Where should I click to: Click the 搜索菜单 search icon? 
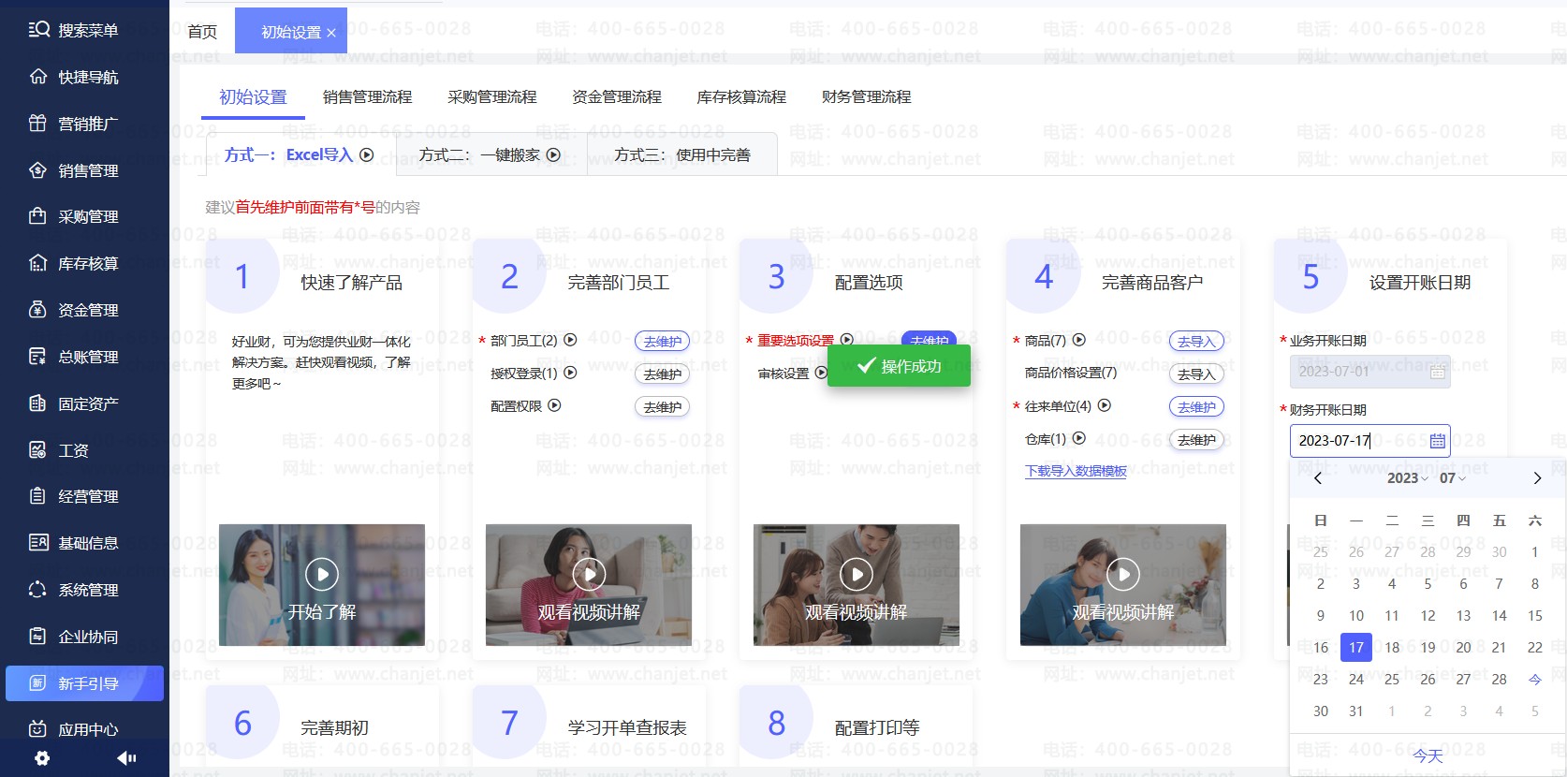tap(38, 30)
